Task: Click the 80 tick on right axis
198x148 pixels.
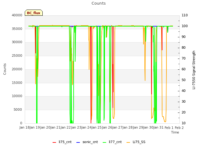Action: click(183, 48)
